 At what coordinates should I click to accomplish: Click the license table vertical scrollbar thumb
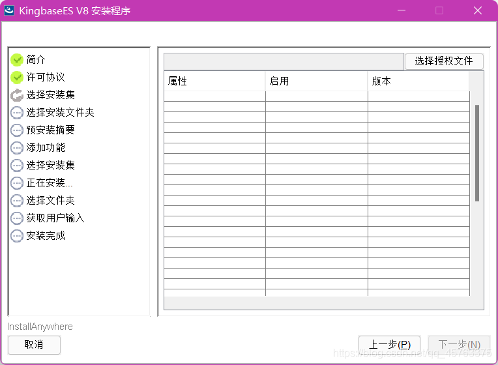476,153
